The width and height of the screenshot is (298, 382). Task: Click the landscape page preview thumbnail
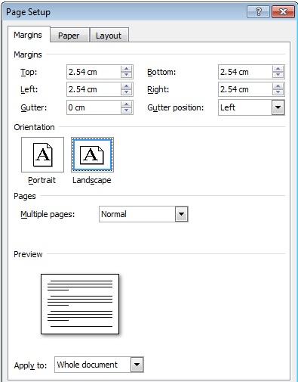(80, 304)
